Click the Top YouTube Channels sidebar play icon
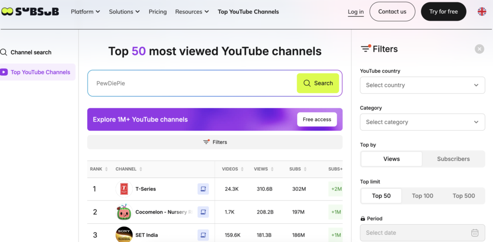The height and width of the screenshot is (242, 493). pos(4,72)
